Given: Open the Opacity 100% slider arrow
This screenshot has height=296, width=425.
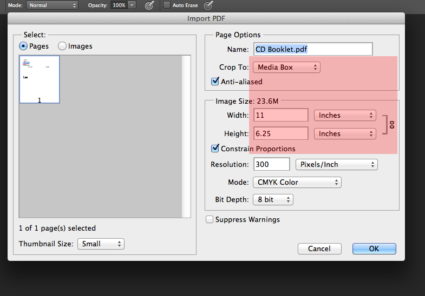Looking at the screenshot, I should click(132, 5).
